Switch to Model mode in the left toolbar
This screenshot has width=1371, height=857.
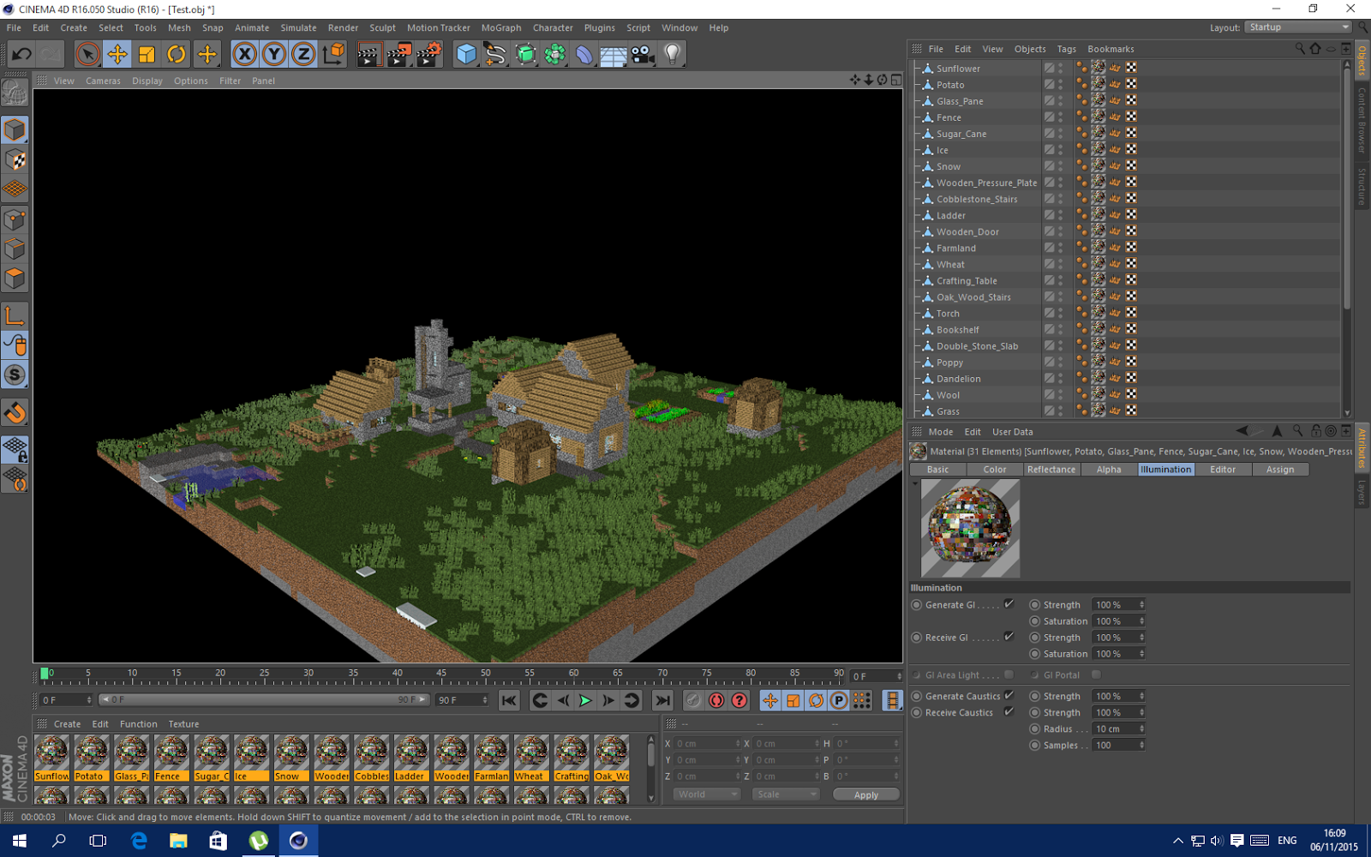[x=15, y=130]
